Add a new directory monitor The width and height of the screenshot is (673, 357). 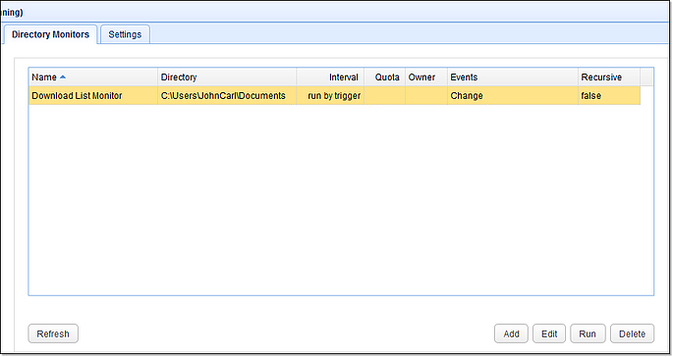(x=511, y=333)
